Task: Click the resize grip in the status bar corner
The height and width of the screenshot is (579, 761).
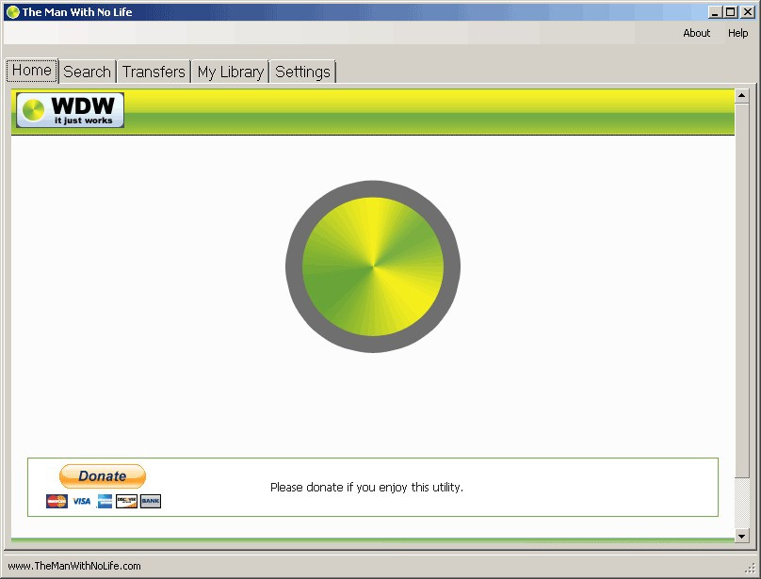Action: 750,568
